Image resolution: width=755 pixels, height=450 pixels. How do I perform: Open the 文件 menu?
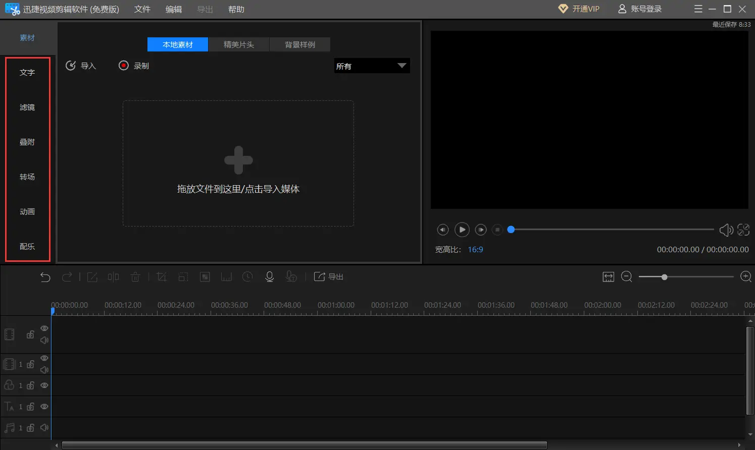(x=142, y=10)
